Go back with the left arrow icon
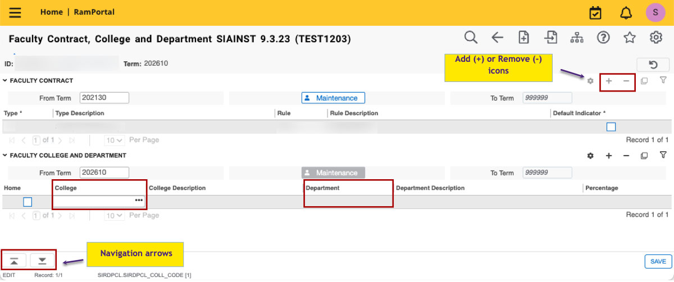 tap(497, 38)
